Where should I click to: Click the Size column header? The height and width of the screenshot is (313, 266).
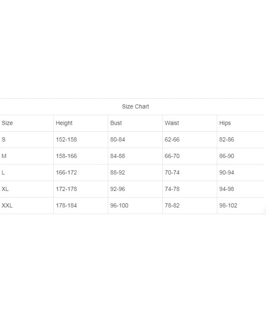(x=7, y=123)
